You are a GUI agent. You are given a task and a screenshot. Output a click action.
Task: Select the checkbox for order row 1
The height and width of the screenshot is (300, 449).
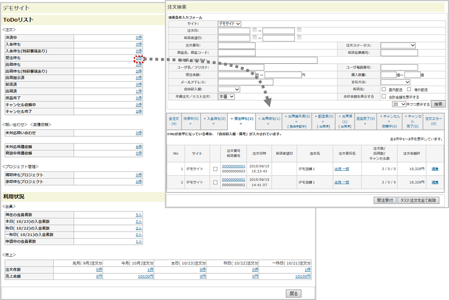click(x=215, y=169)
